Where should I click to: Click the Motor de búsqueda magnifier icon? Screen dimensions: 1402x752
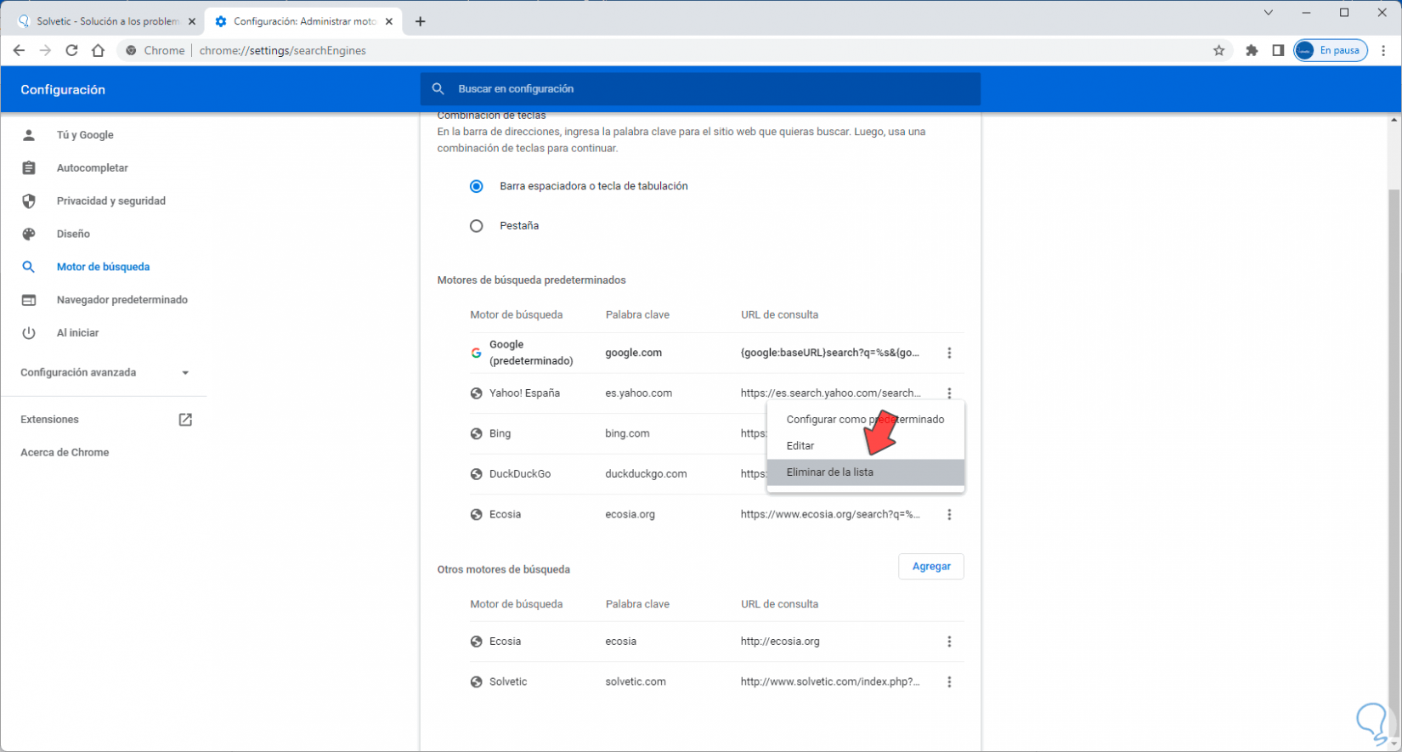29,267
